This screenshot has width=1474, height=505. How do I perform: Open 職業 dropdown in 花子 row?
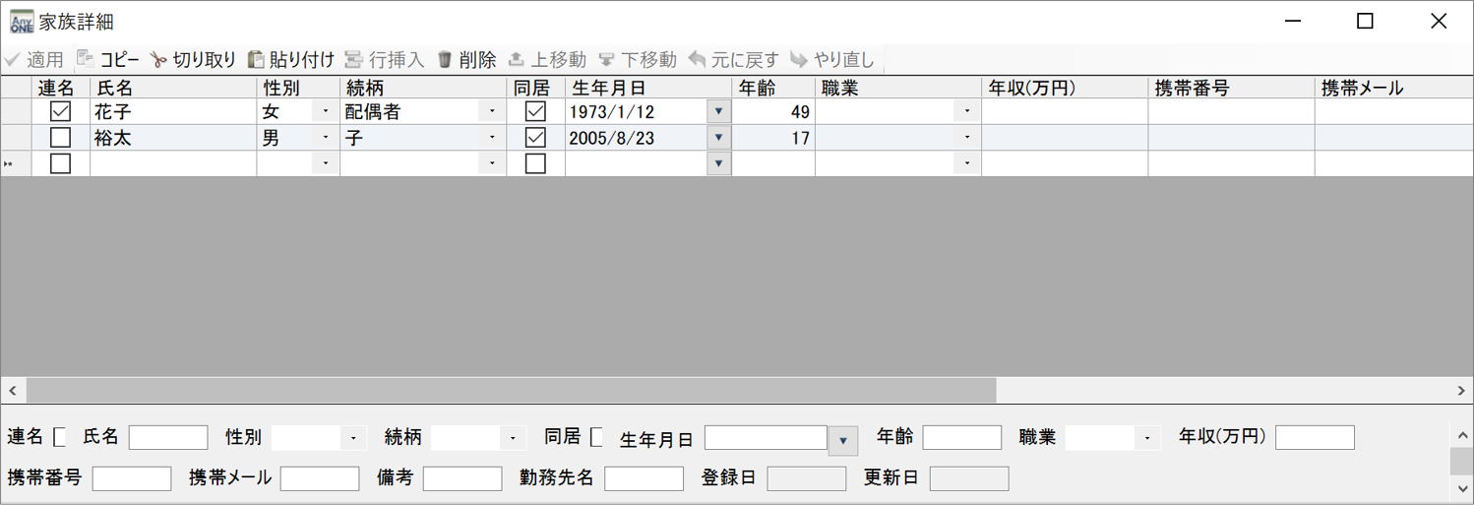point(967,112)
